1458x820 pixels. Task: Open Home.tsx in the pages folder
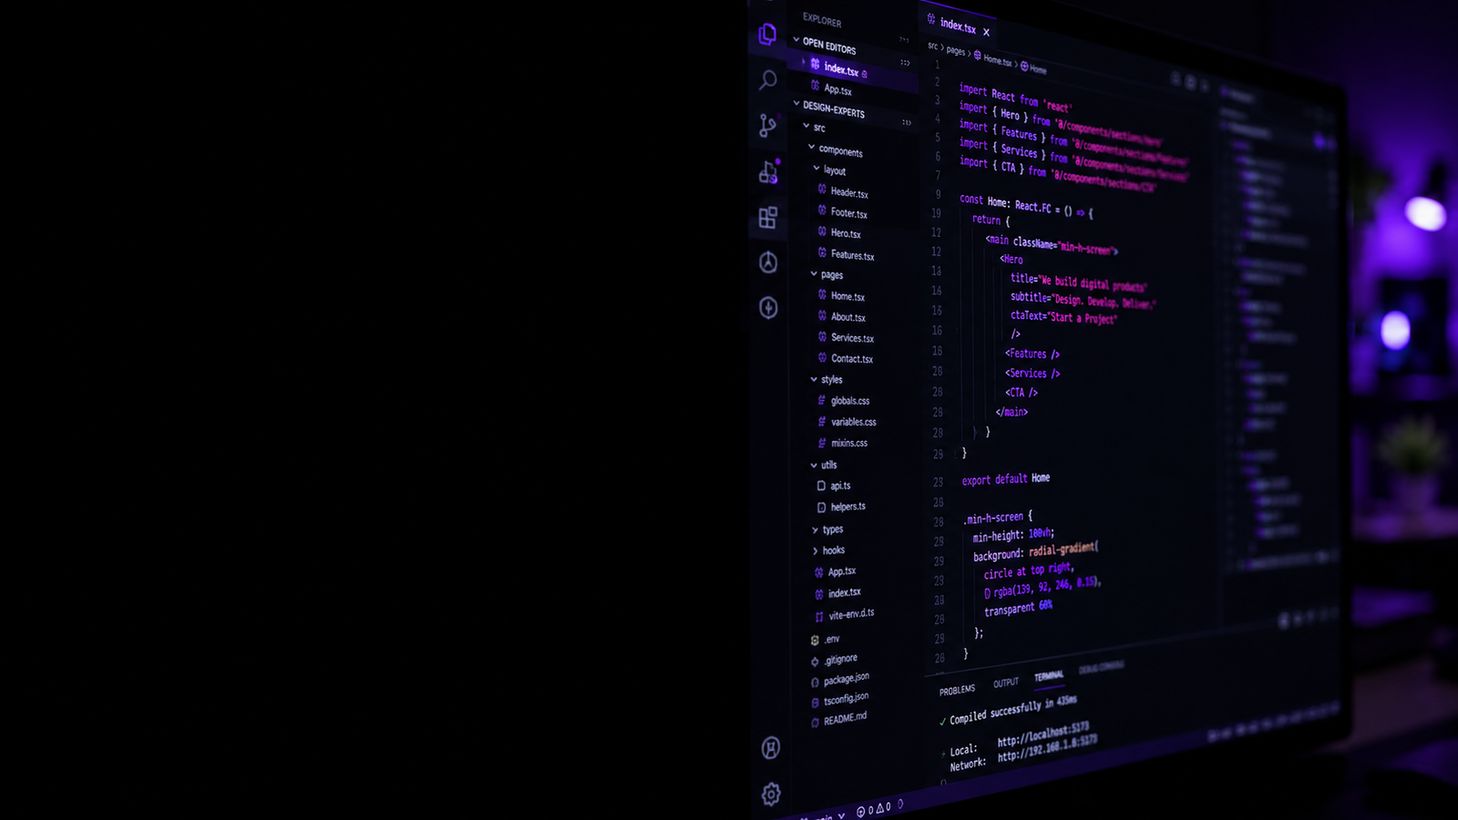click(x=847, y=296)
